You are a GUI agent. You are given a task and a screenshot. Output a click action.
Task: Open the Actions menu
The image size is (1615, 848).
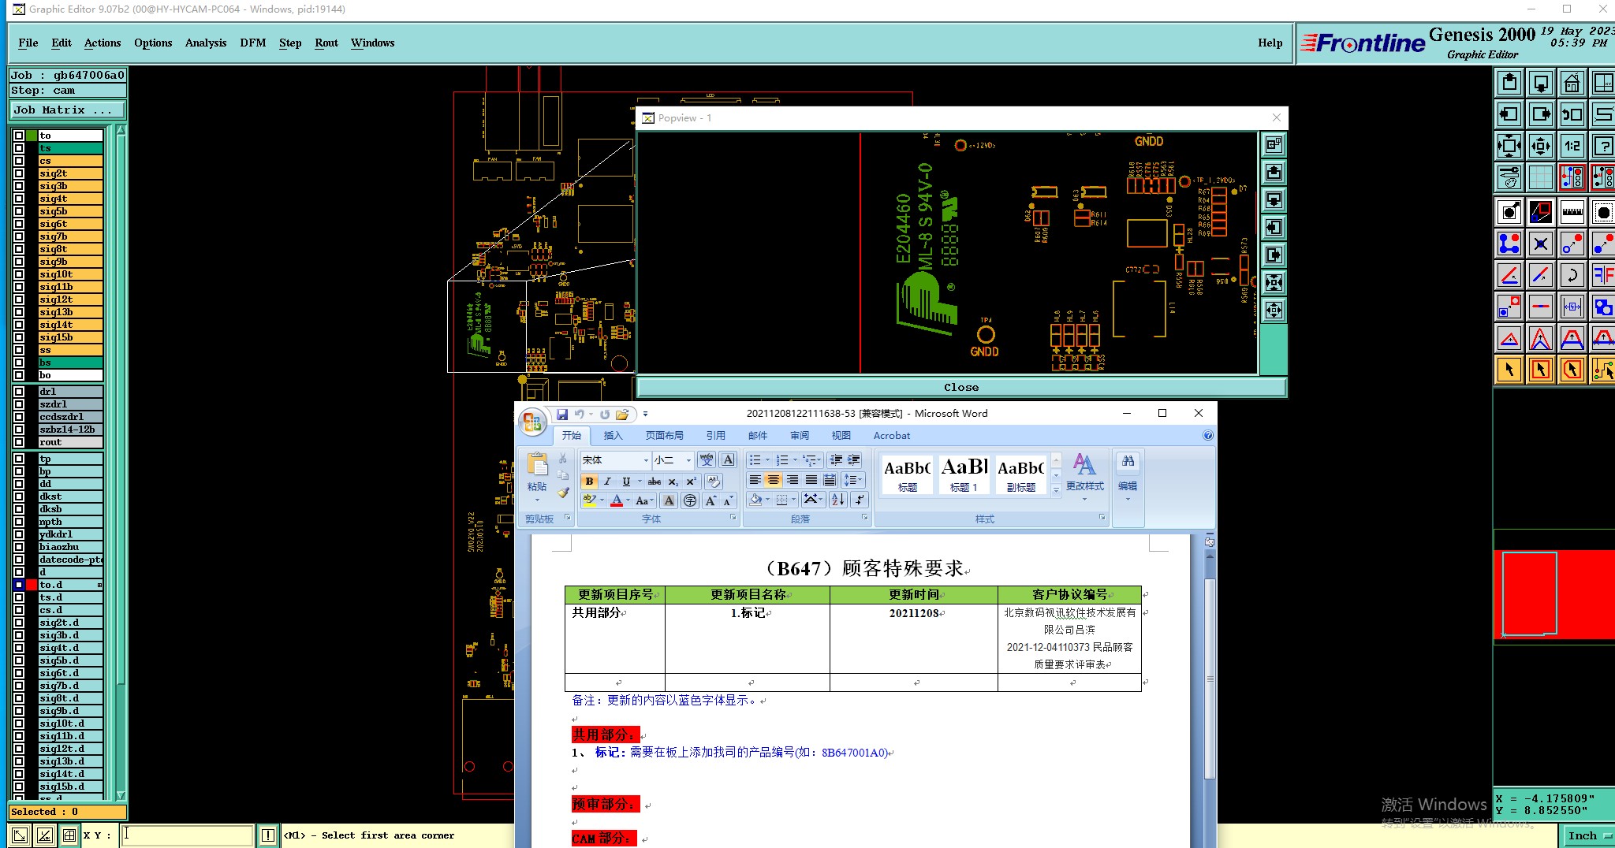pyautogui.click(x=103, y=43)
